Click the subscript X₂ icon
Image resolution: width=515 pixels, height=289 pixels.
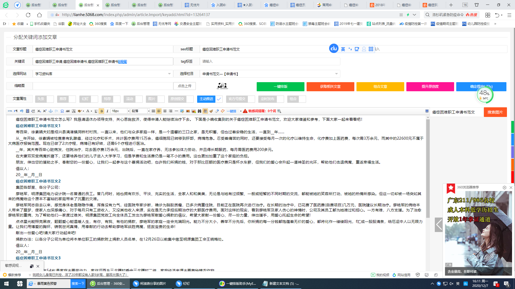[39, 111]
